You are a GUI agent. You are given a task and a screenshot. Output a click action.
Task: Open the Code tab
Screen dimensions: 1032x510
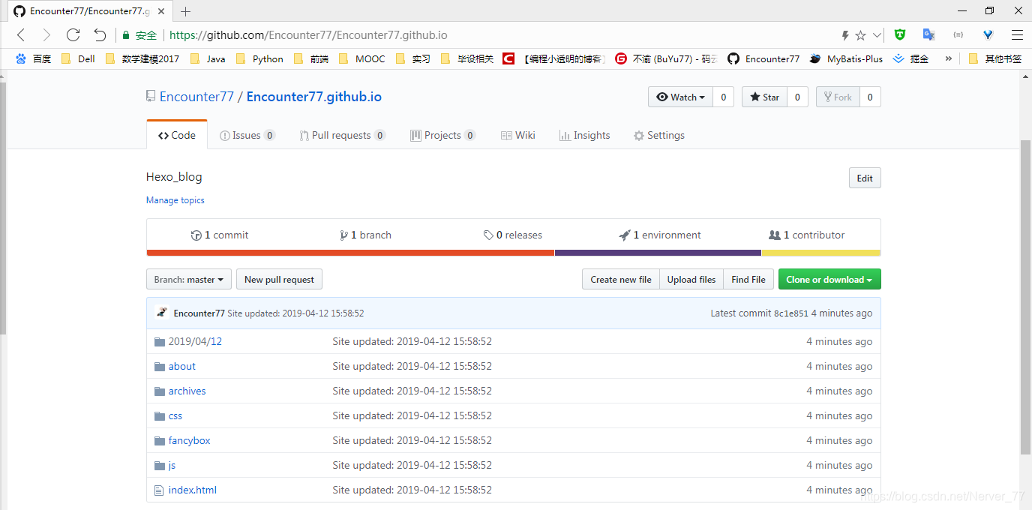click(x=177, y=135)
